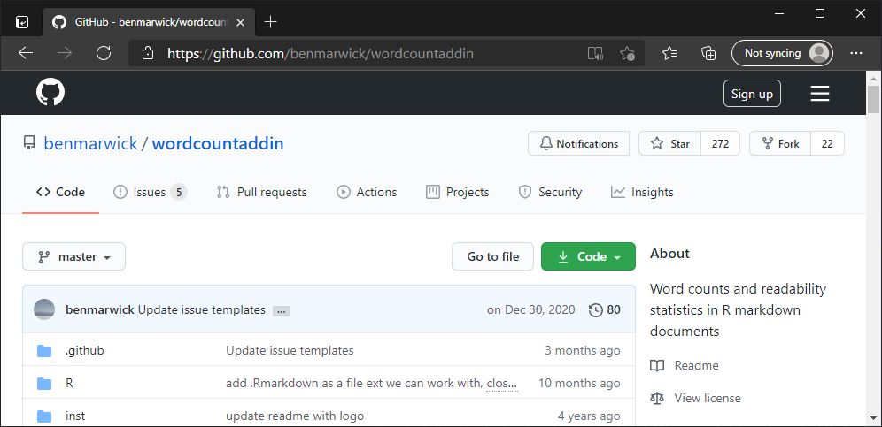Open the wordcountaddin repository link
Viewport: 882px width, 427px height.
218,143
